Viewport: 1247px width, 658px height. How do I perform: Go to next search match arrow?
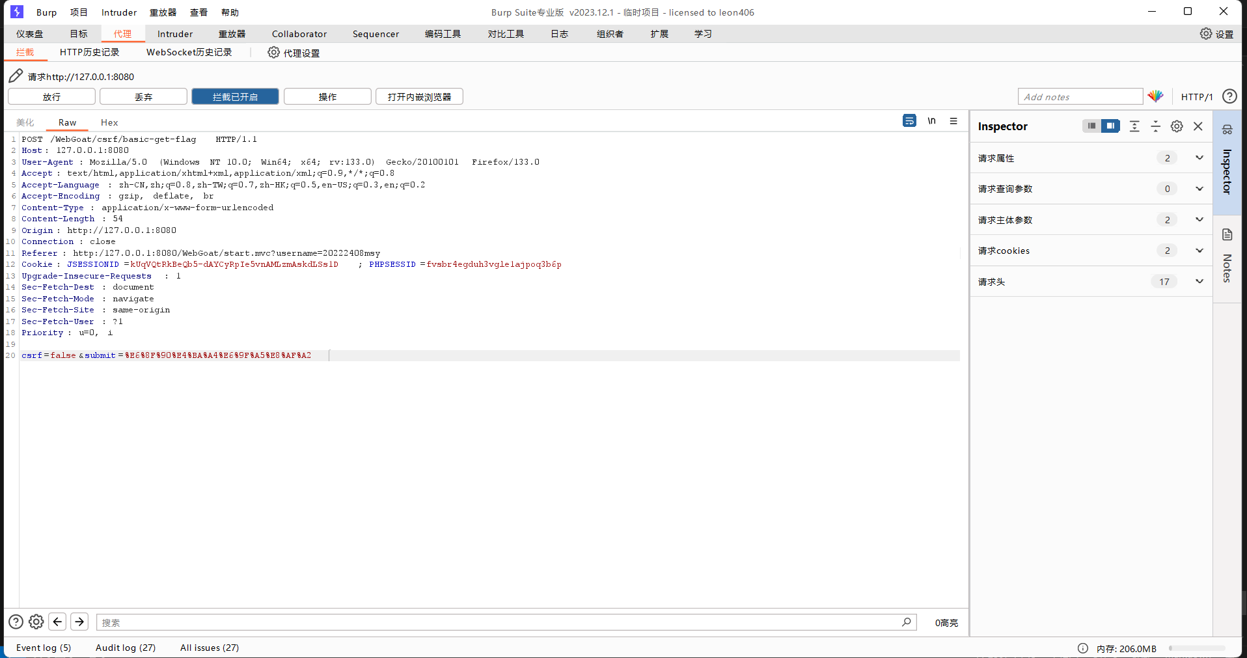pos(79,622)
